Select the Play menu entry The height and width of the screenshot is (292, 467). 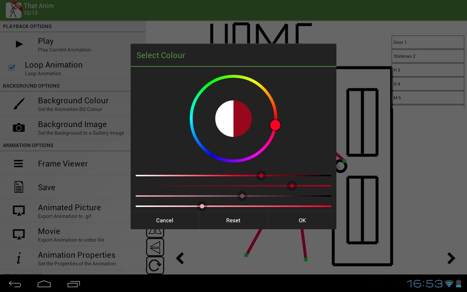click(x=73, y=44)
